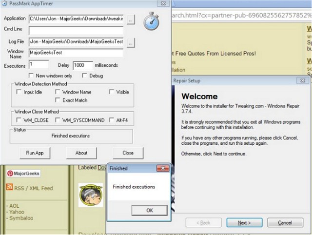The width and height of the screenshot is (312, 235).
Task: Enable the Exact Match checkbox
Action: pyautogui.click(x=58, y=100)
